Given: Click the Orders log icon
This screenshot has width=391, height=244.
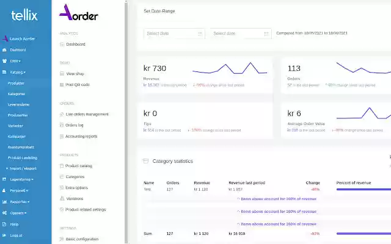Looking at the screenshot, I should tap(62, 125).
